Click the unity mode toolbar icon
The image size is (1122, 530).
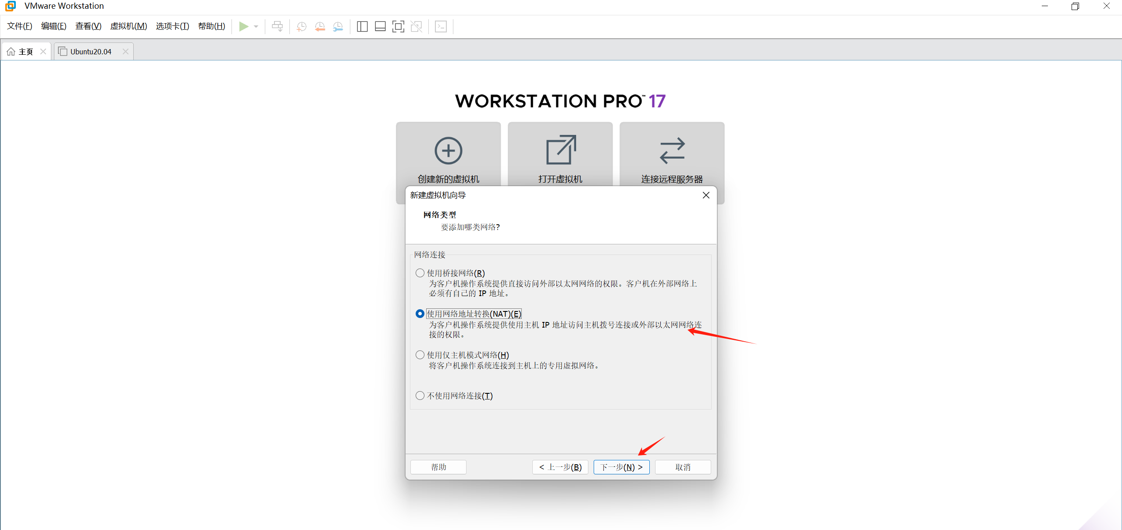tap(416, 27)
